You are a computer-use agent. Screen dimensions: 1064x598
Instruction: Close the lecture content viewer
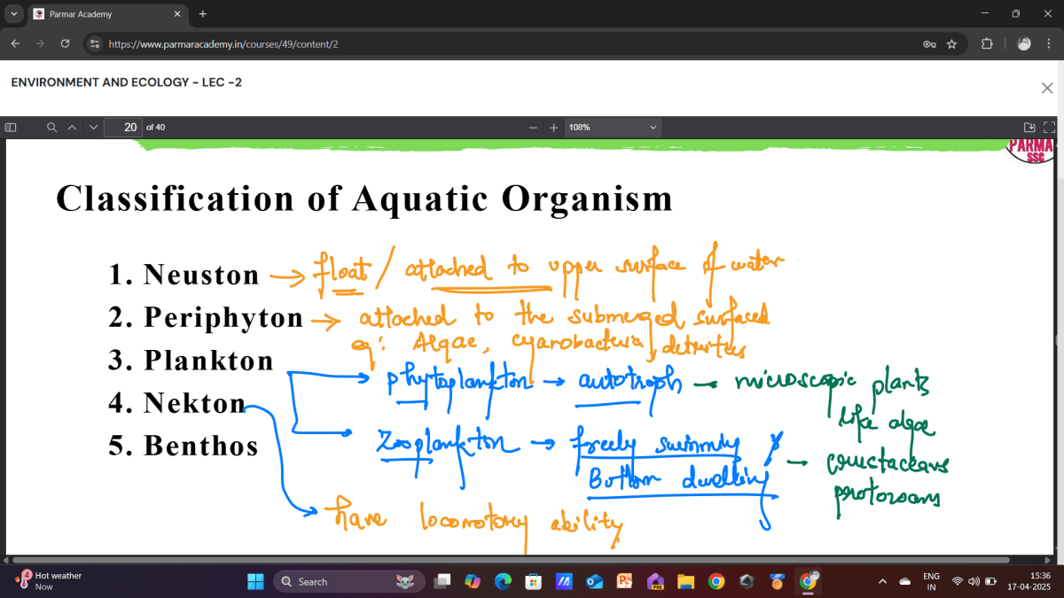click(1046, 88)
